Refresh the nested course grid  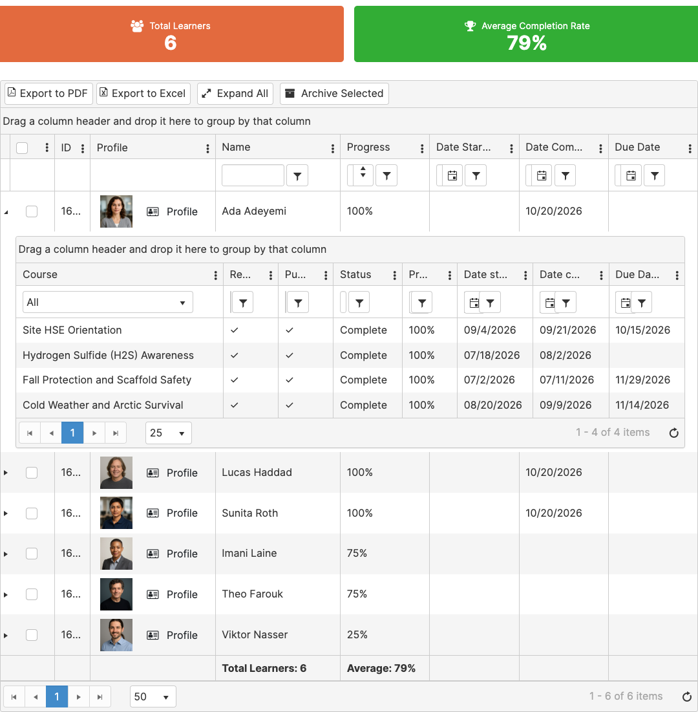tap(674, 433)
